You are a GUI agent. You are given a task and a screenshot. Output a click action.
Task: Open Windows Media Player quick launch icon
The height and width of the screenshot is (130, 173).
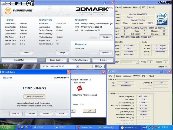click(26, 127)
